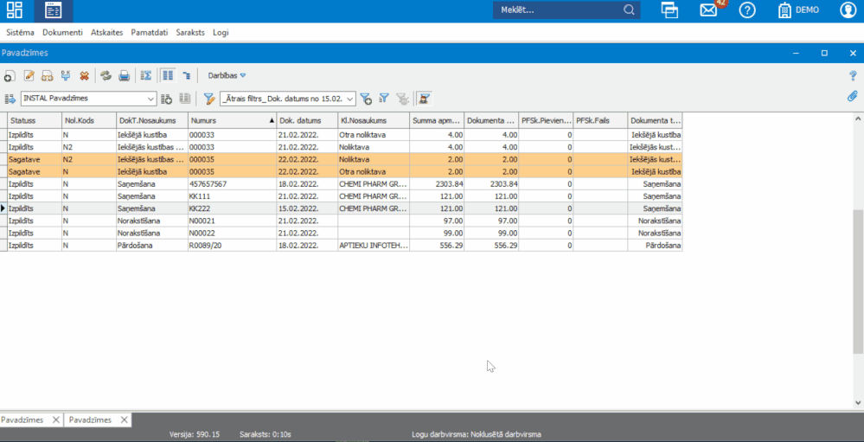This screenshot has height=442, width=864.
Task: Toggle the column view layout button
Action: pos(168,76)
